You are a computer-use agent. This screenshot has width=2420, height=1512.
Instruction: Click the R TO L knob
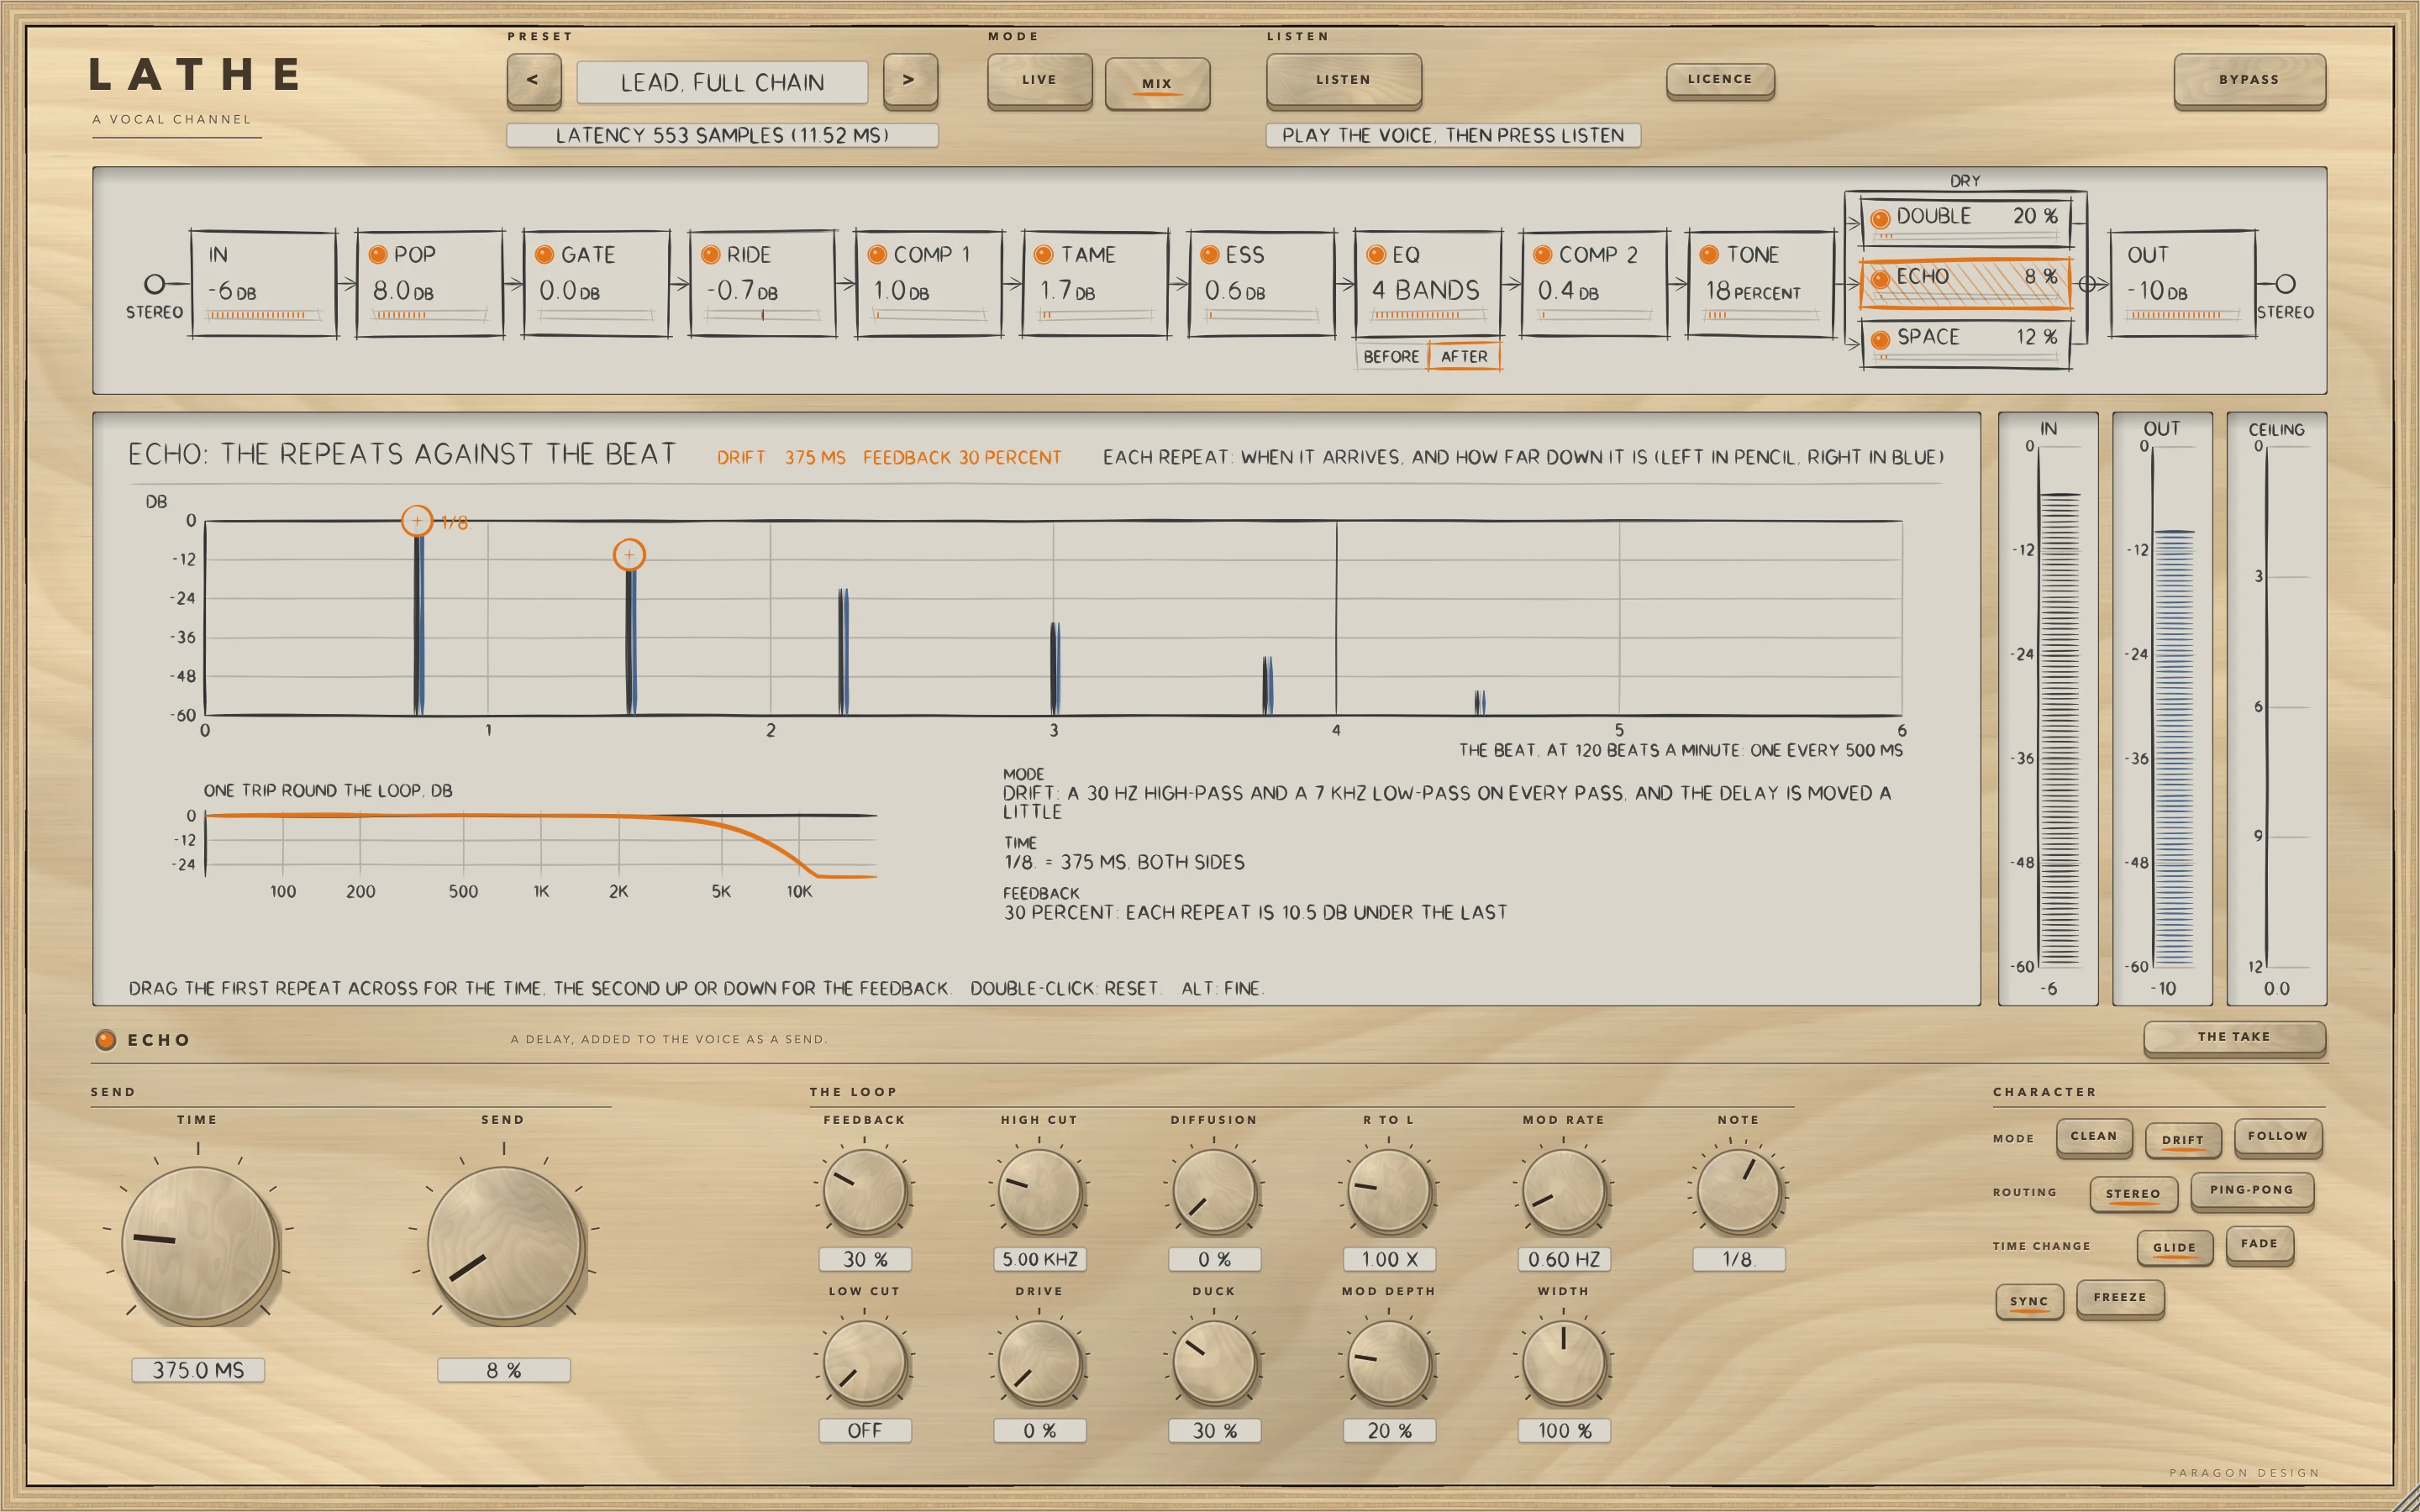pyautogui.click(x=1389, y=1190)
